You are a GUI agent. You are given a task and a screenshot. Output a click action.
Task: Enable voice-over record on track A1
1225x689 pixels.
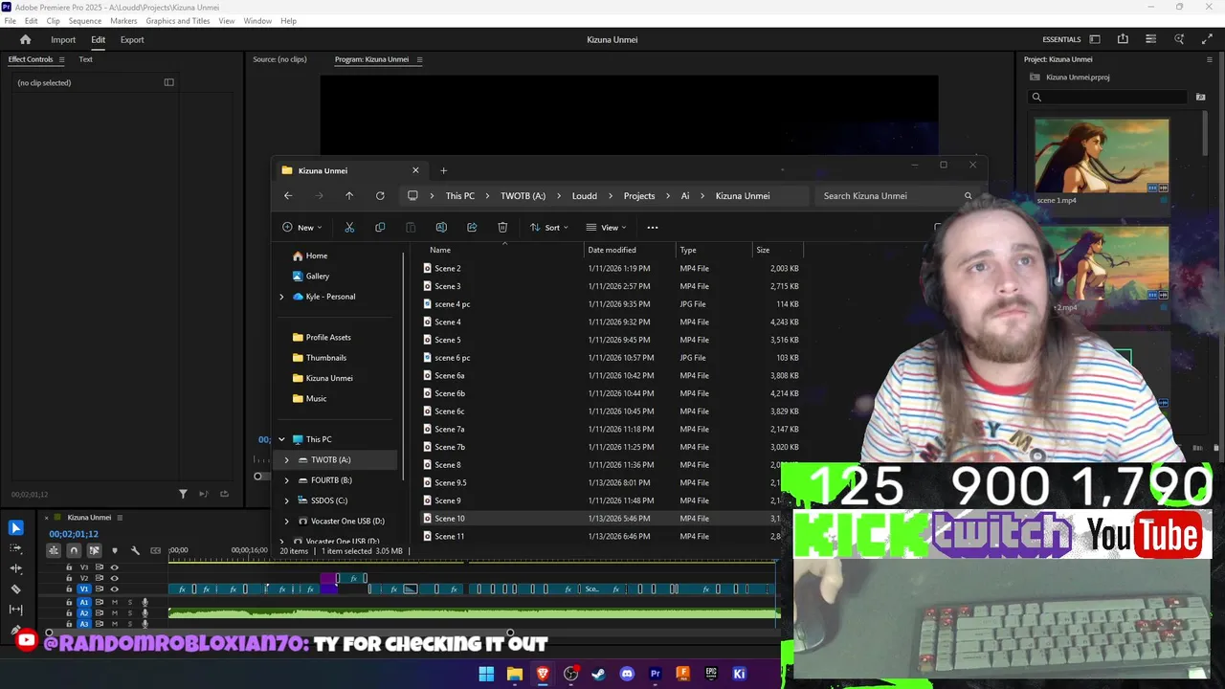(145, 602)
